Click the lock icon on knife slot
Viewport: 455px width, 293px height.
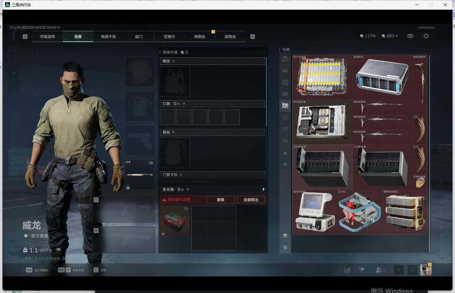point(128,187)
